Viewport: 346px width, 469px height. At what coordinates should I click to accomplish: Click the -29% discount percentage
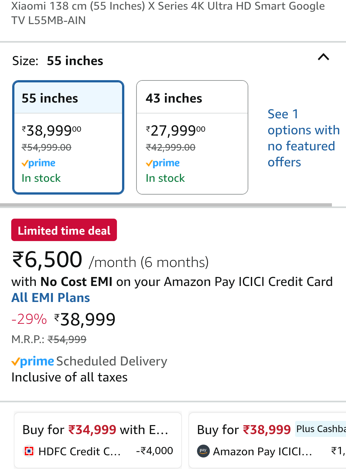pos(29,319)
